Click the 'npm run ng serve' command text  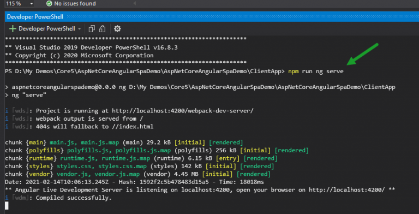click(x=315, y=72)
